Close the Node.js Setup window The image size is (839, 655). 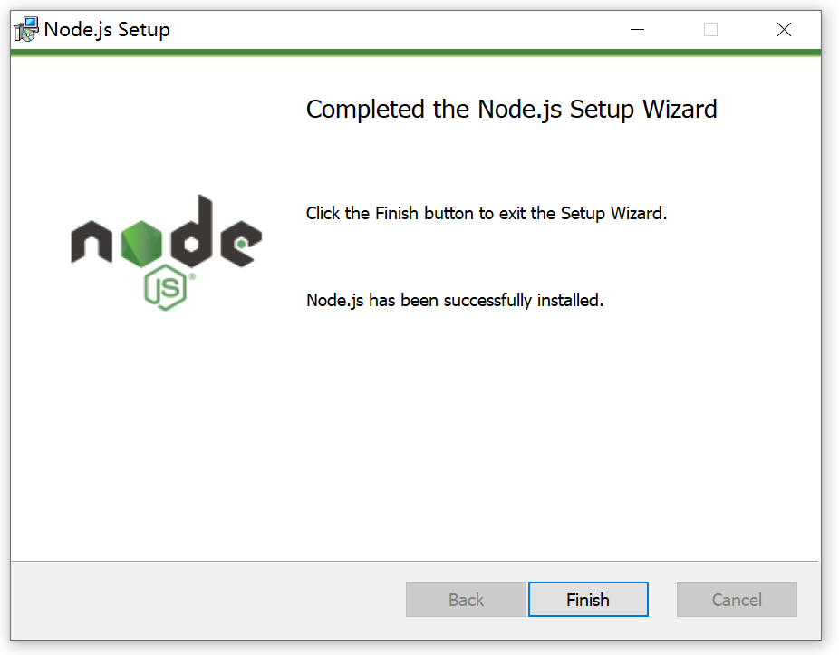pos(784,29)
